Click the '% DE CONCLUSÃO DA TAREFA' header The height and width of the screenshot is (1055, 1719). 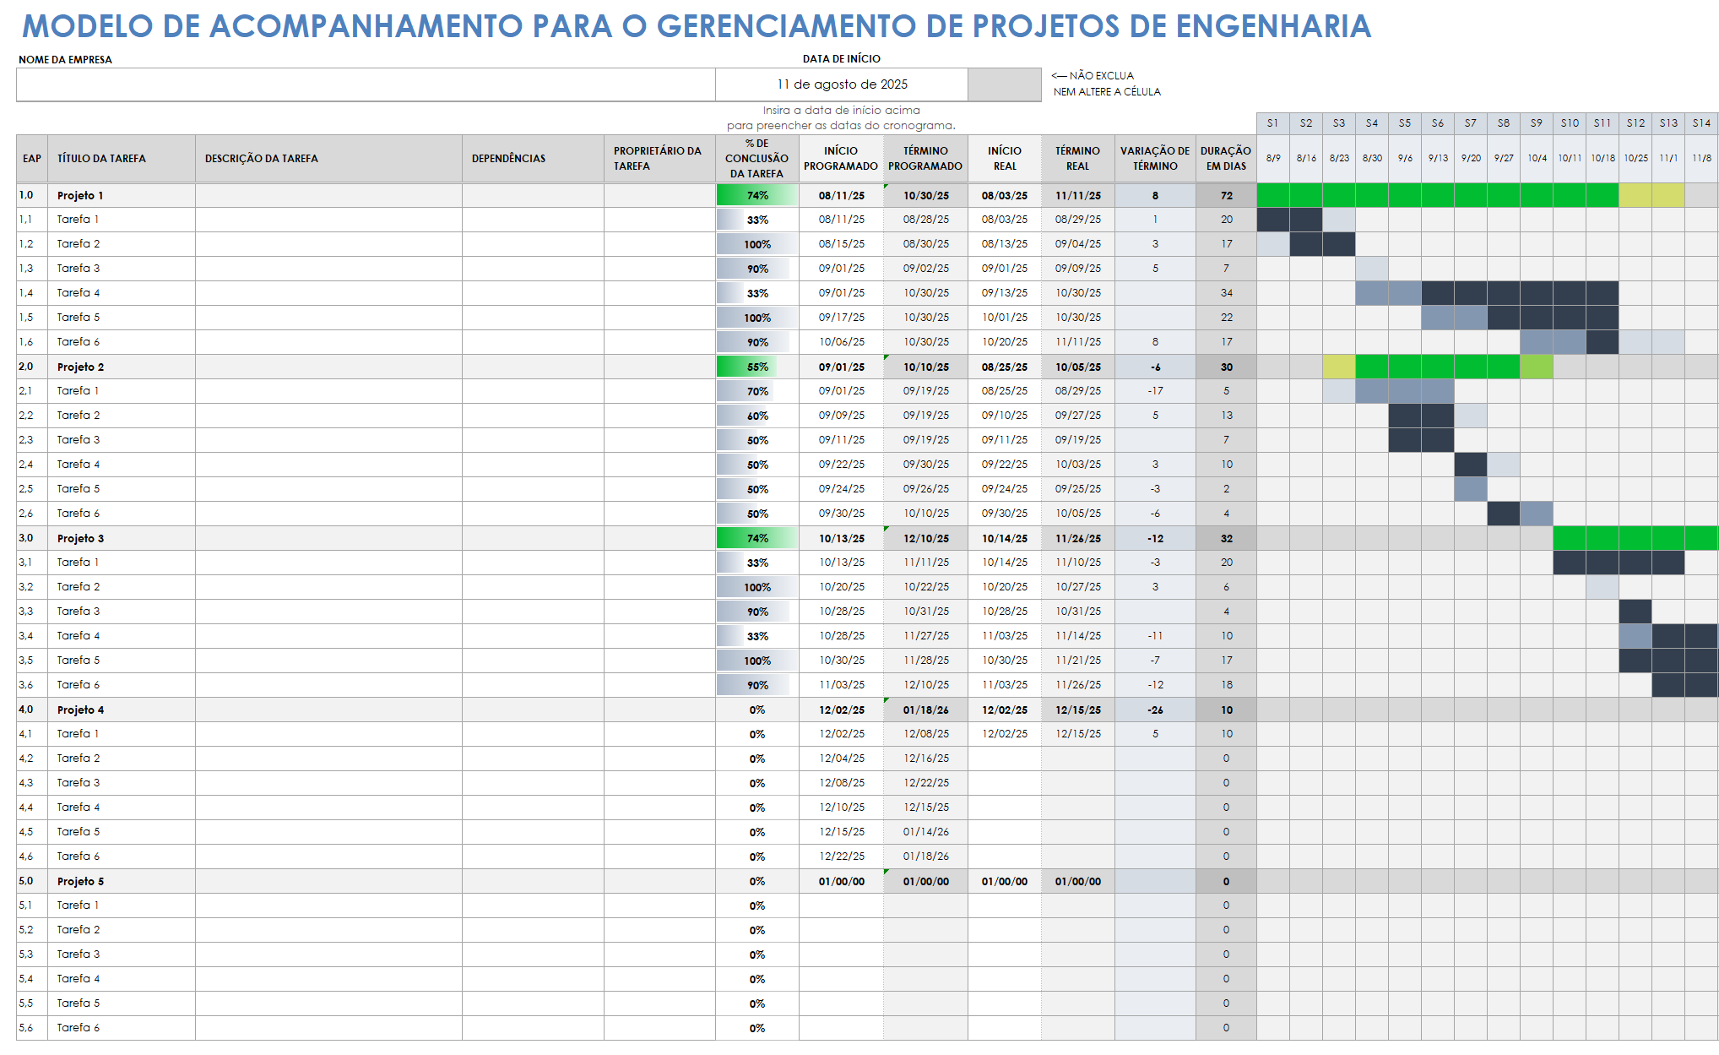pos(757,159)
